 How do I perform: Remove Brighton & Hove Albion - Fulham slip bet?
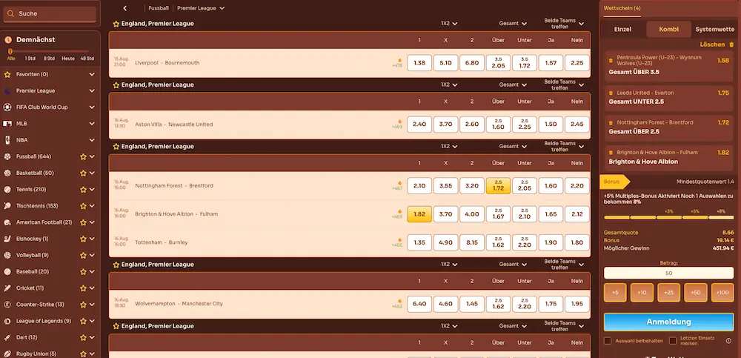coord(611,153)
